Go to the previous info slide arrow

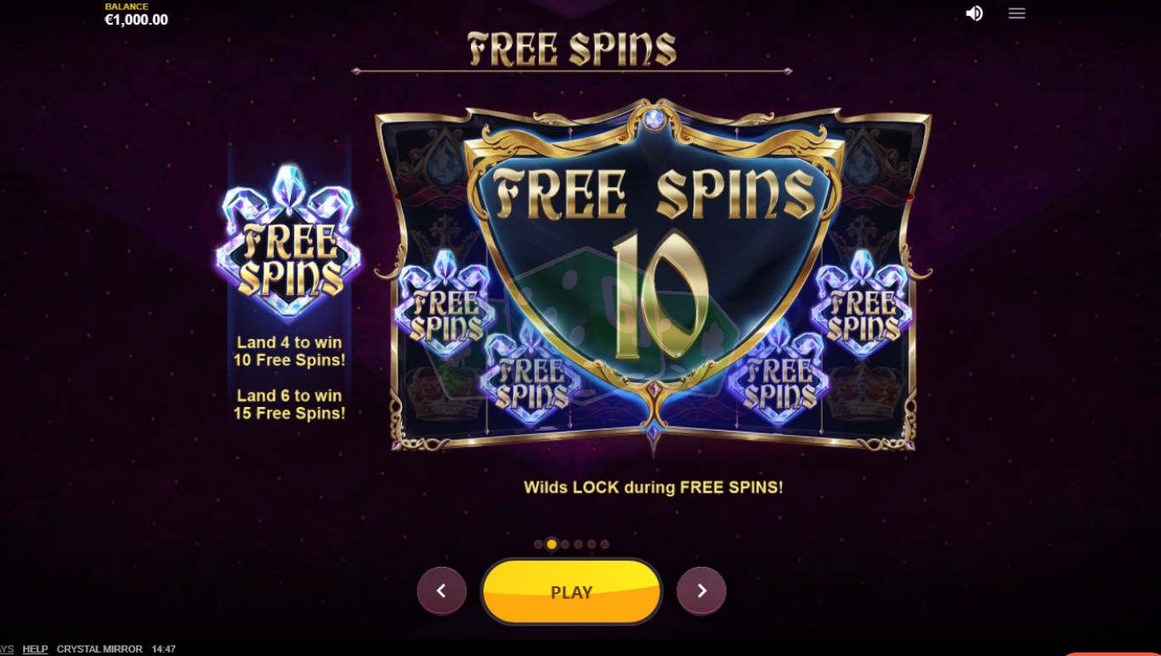[x=441, y=591]
